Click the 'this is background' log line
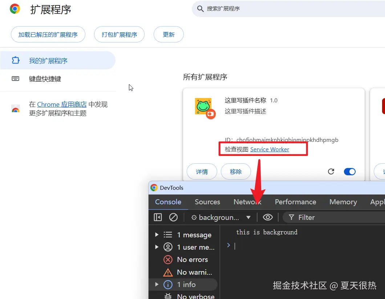 coord(267,232)
